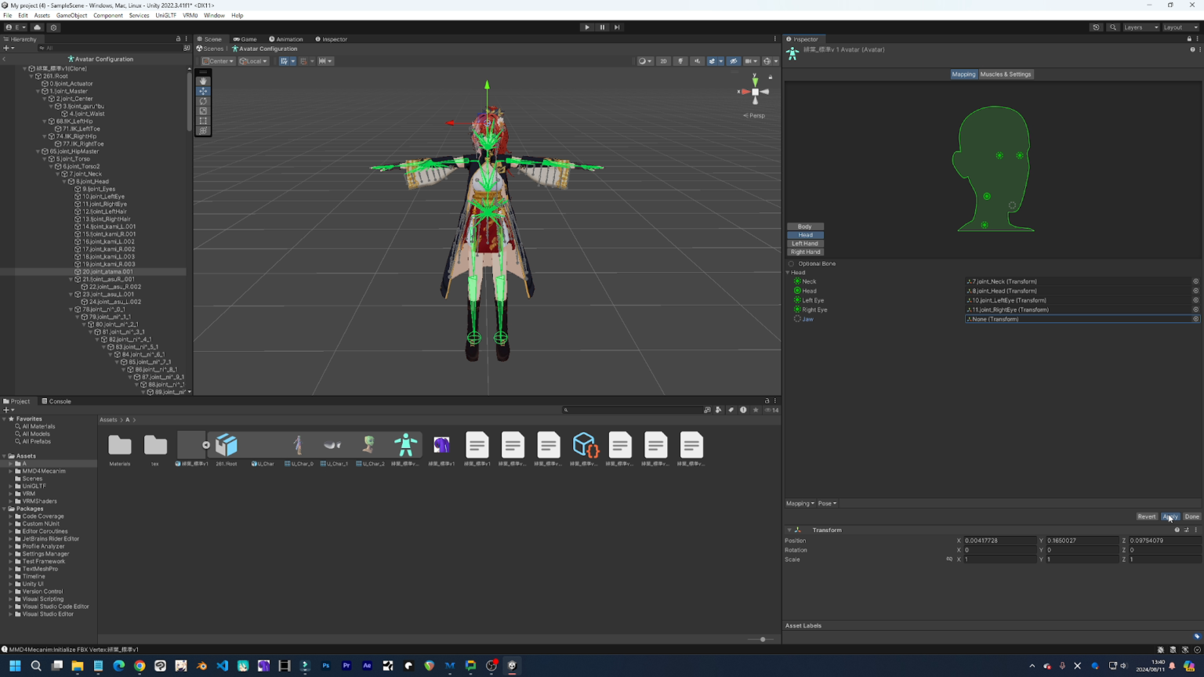Select the Rotate tool in the Scene toolbar
The height and width of the screenshot is (677, 1204).
click(x=203, y=101)
